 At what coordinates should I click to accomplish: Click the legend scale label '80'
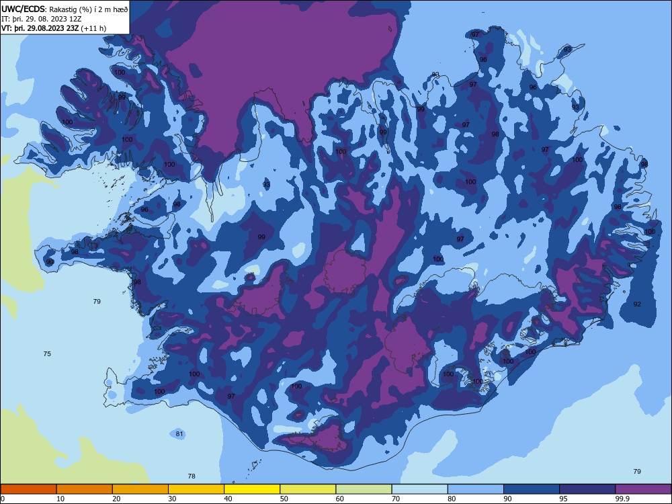click(452, 499)
